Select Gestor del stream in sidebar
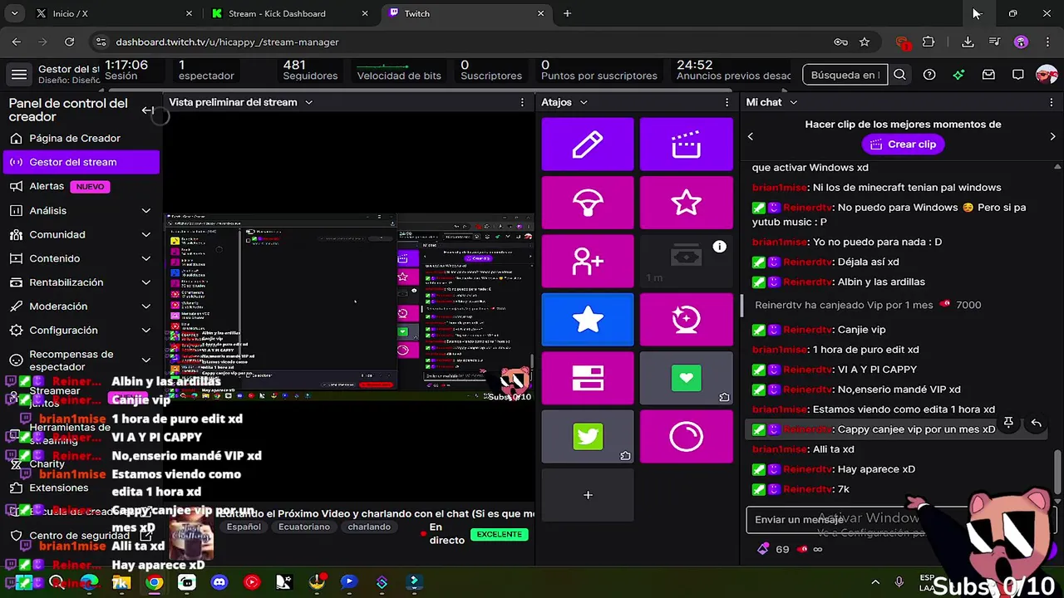1064x598 pixels. [81, 162]
